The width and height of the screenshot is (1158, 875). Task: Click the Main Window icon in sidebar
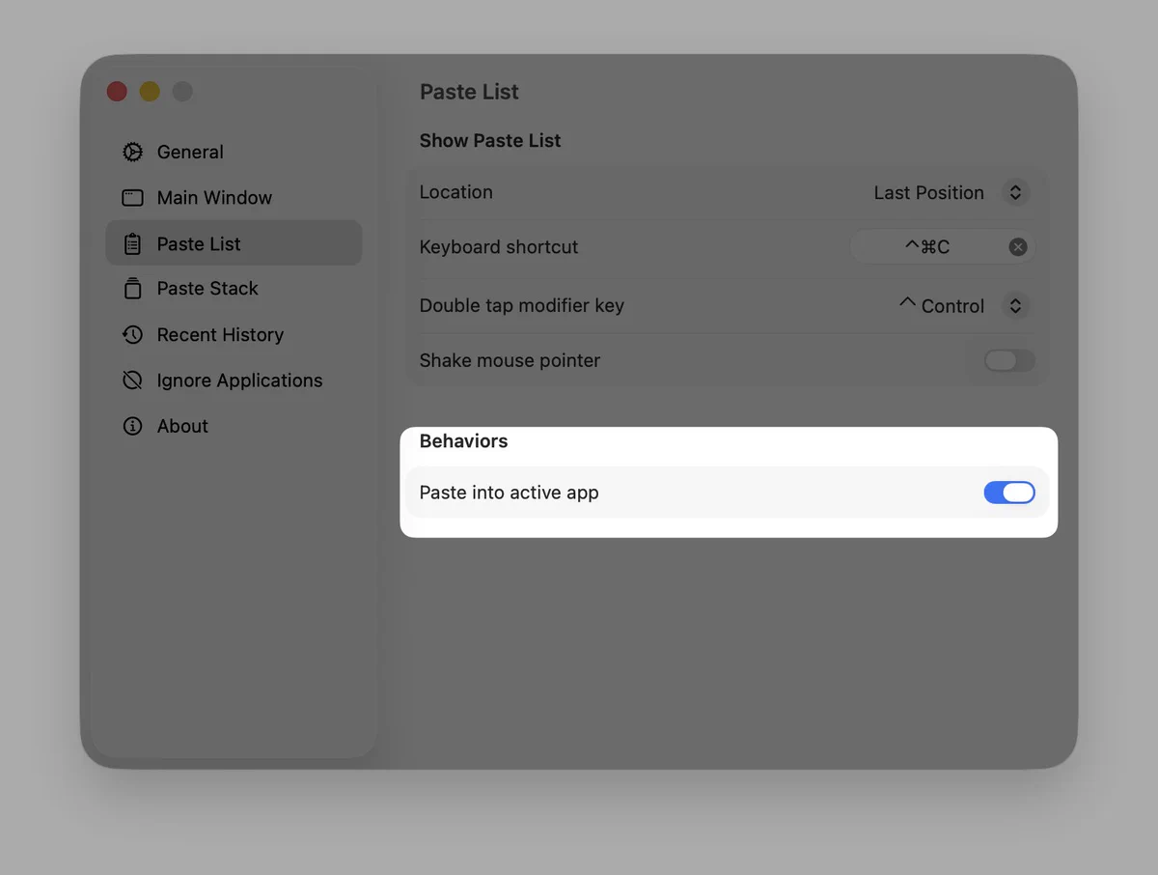[x=132, y=198]
